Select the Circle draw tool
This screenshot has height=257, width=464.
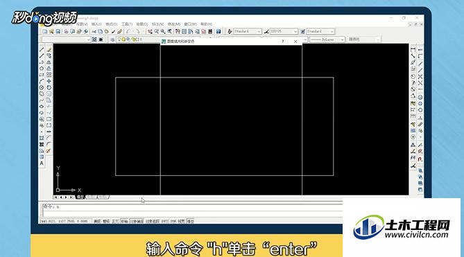(x=42, y=88)
